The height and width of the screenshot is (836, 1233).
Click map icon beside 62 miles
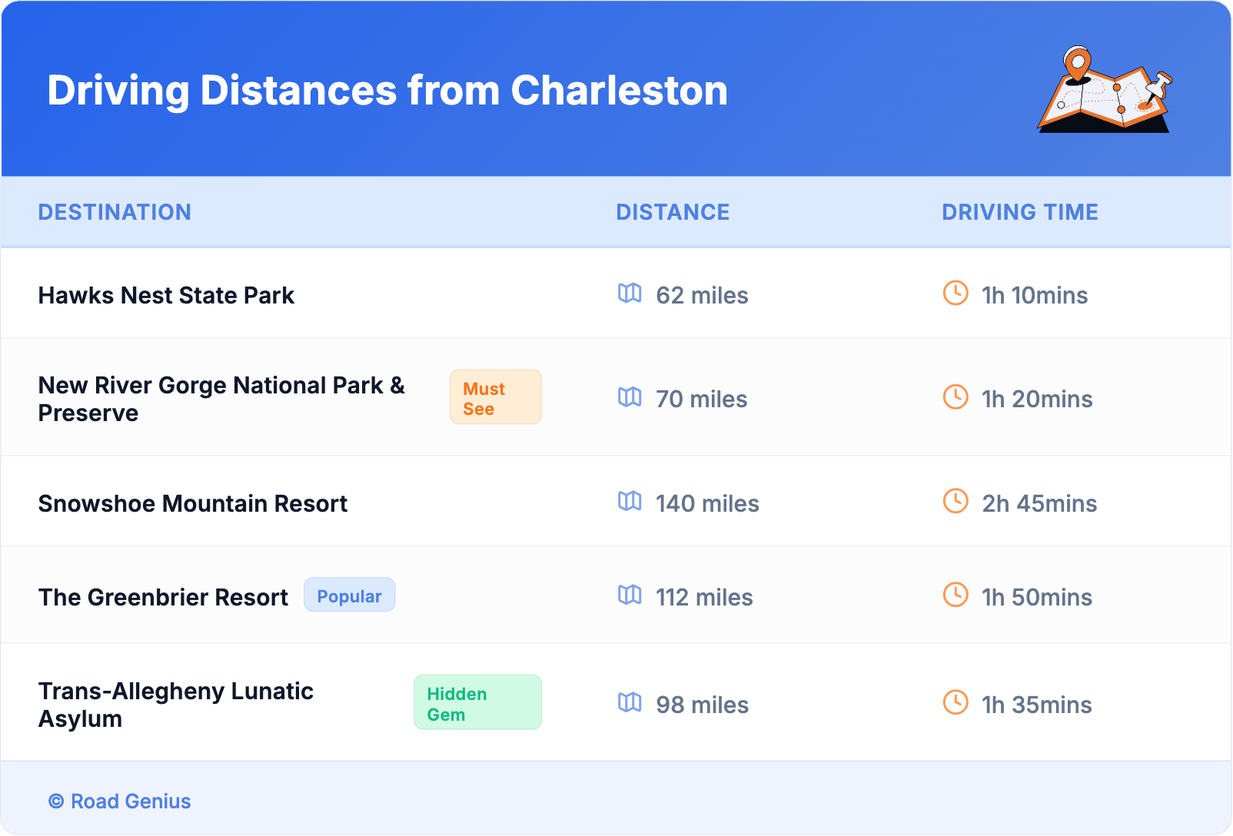pos(630,294)
